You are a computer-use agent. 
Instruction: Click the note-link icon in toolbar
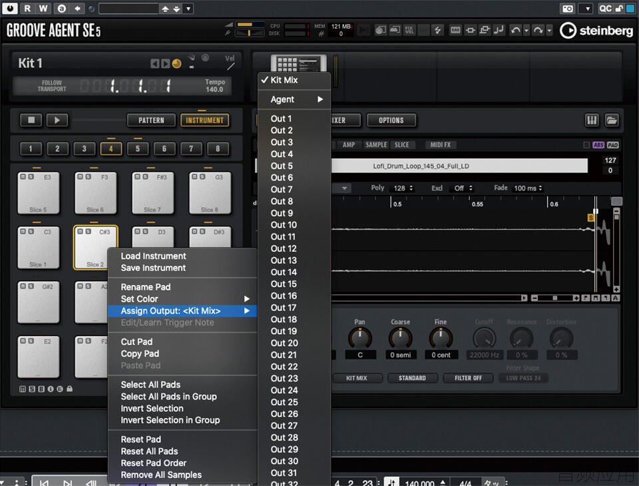(x=499, y=30)
